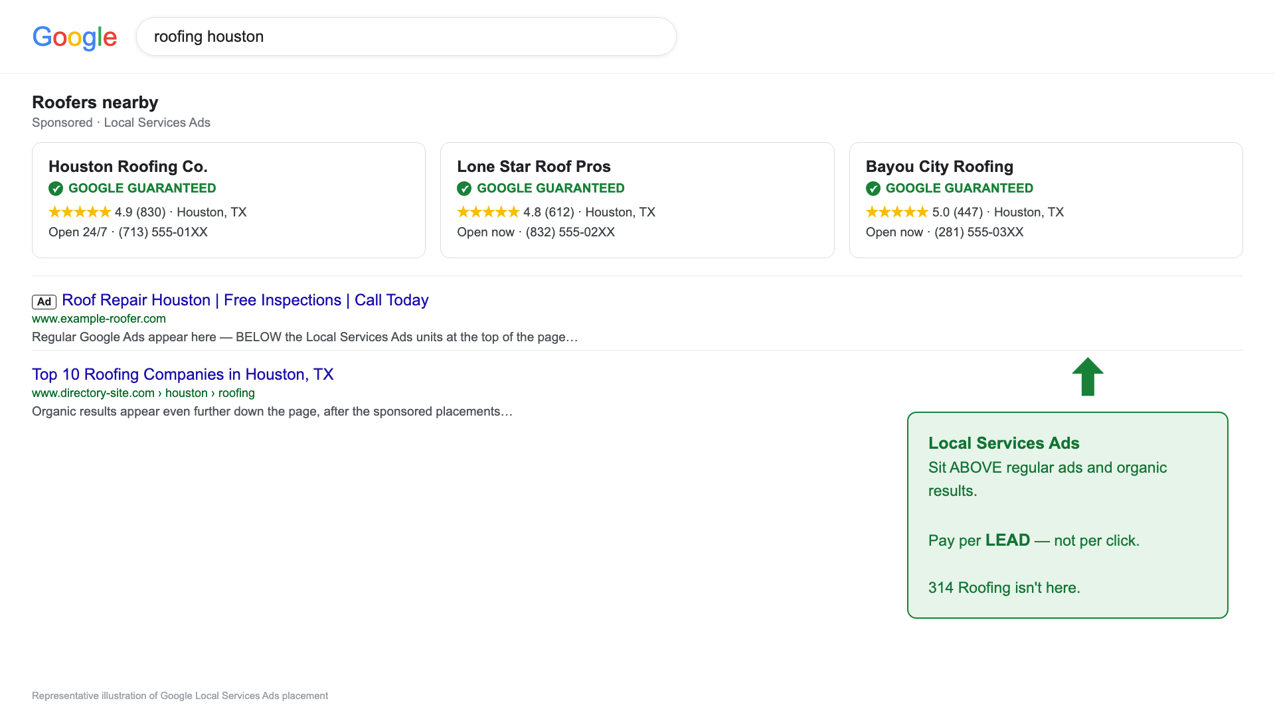Click the 'Roofers nearby' heading
The width and height of the screenshot is (1275, 717).
click(x=95, y=102)
